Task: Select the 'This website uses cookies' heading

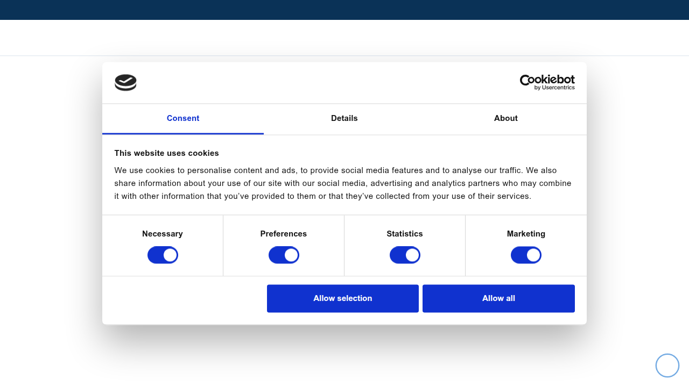Action: click(167, 153)
